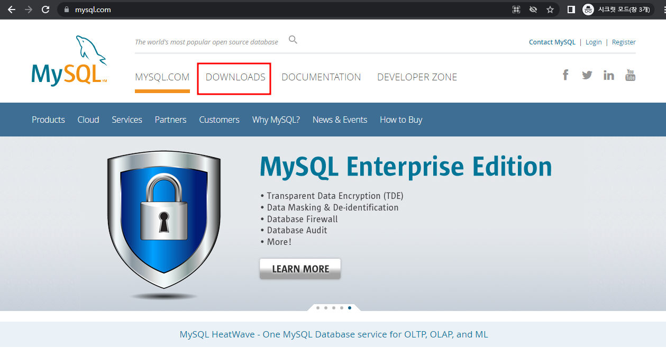Open the MySQL Twitter icon
The image size is (666, 356).
point(587,75)
